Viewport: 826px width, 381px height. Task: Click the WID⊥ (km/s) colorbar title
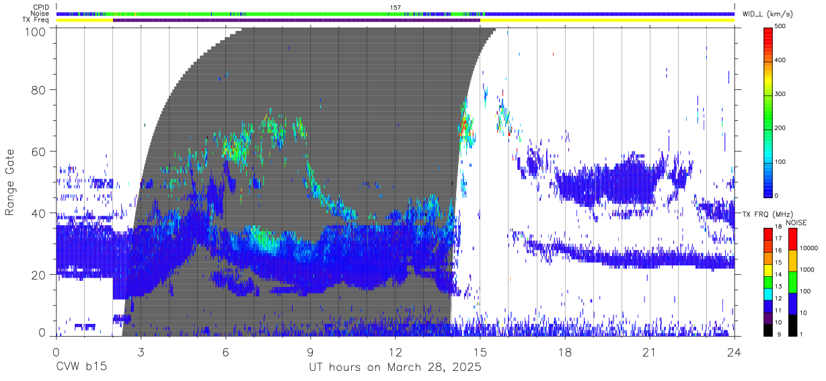tap(769, 13)
